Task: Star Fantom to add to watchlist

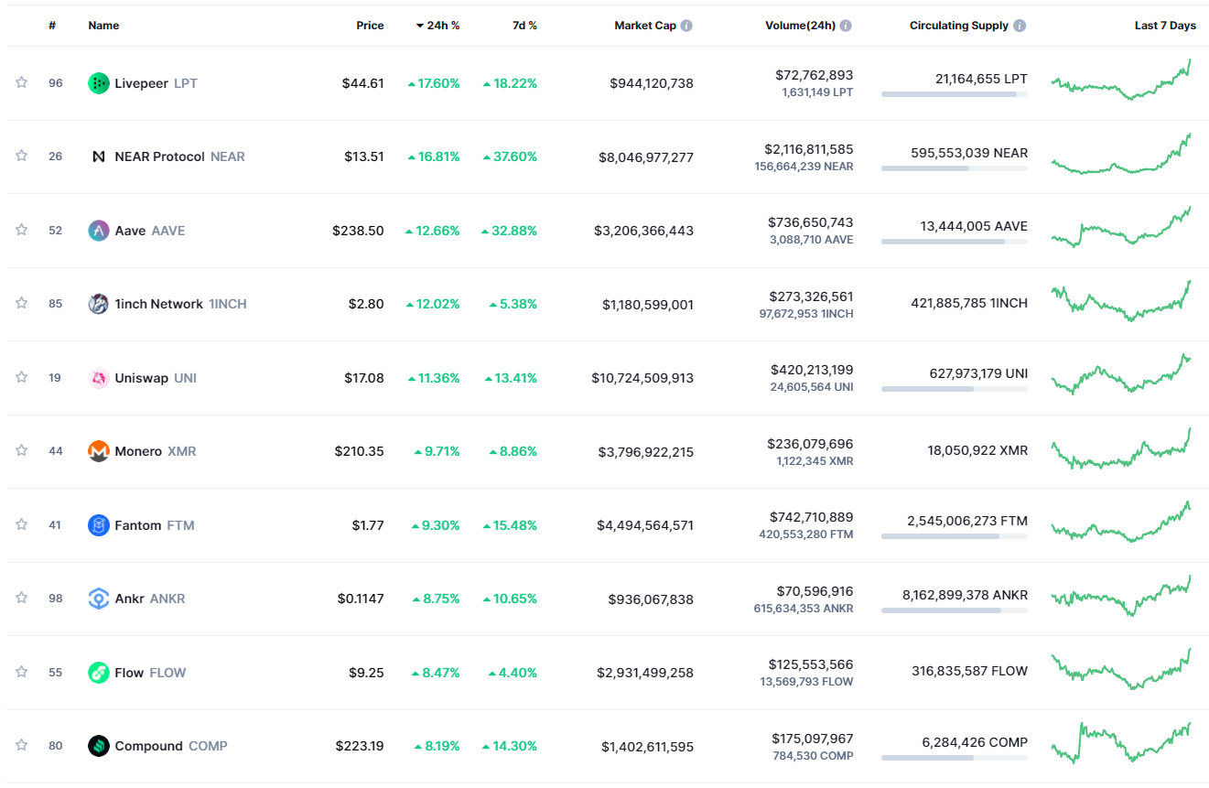Action: tap(21, 524)
